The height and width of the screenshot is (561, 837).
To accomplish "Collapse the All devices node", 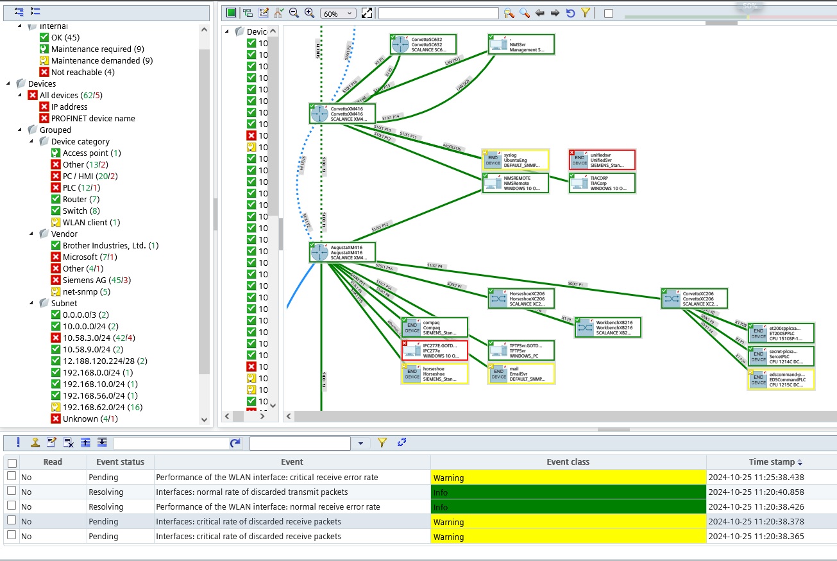I will pyautogui.click(x=20, y=95).
